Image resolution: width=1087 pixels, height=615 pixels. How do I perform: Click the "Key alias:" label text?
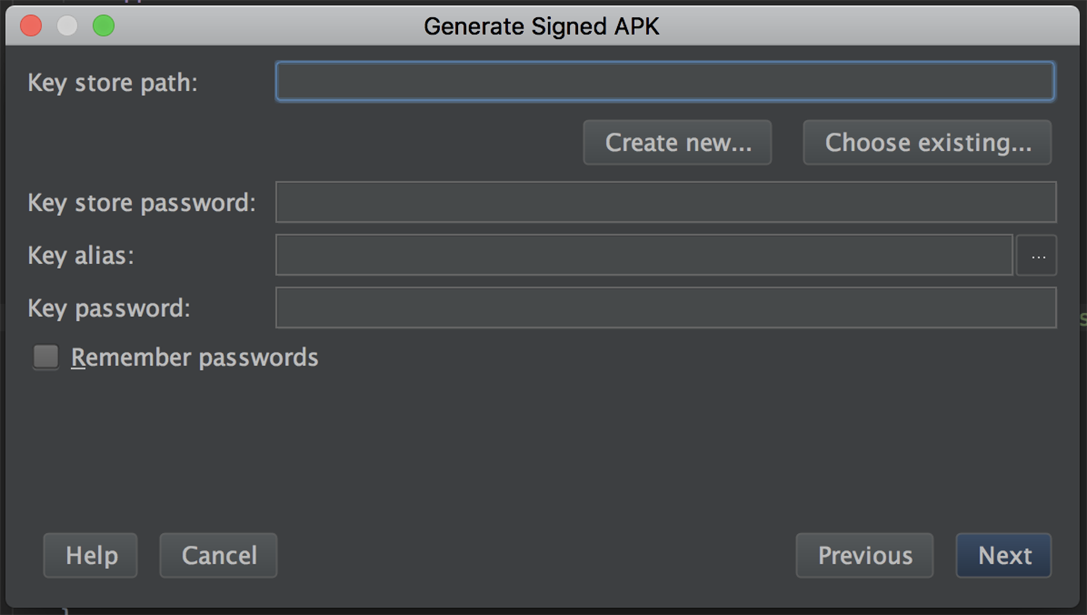(x=81, y=256)
